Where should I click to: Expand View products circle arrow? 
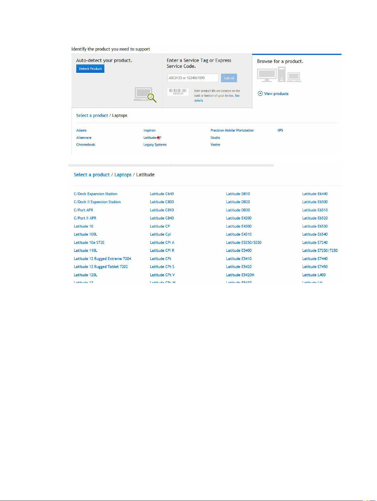[x=260, y=94]
